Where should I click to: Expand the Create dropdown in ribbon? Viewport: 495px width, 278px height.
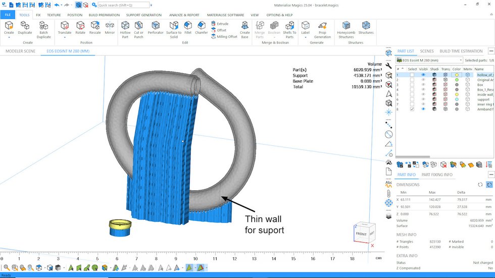click(x=9, y=37)
